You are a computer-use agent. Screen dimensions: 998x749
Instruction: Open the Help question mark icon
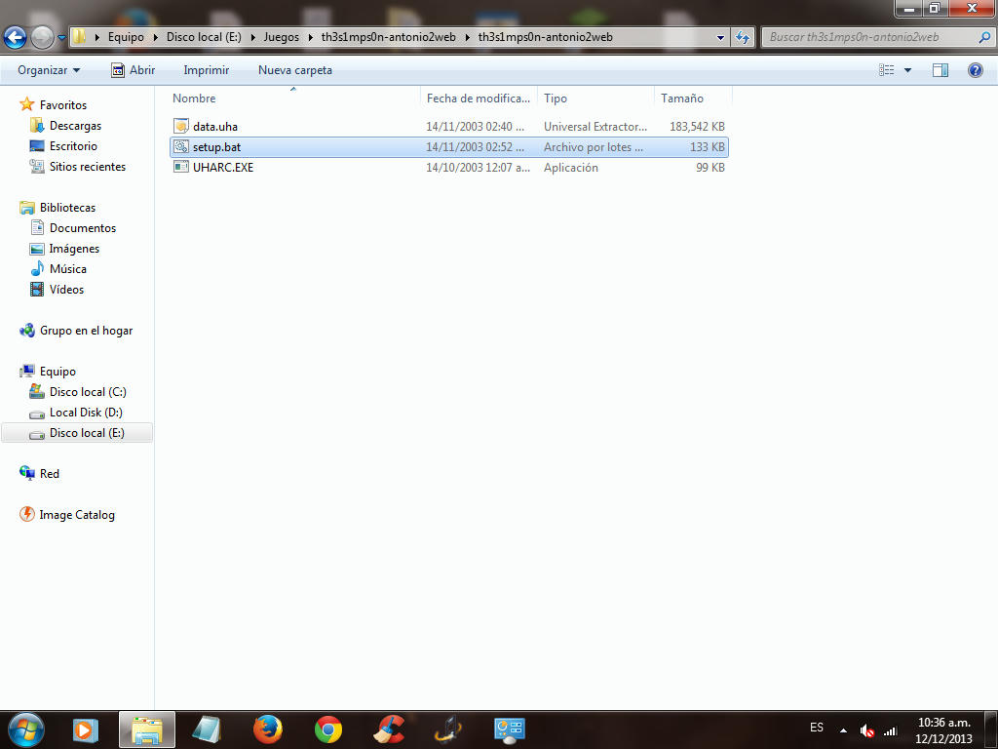point(975,70)
